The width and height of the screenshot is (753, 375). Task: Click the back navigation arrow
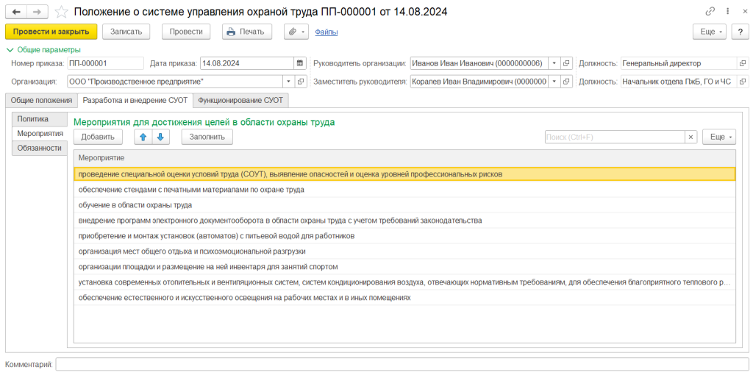click(x=16, y=12)
